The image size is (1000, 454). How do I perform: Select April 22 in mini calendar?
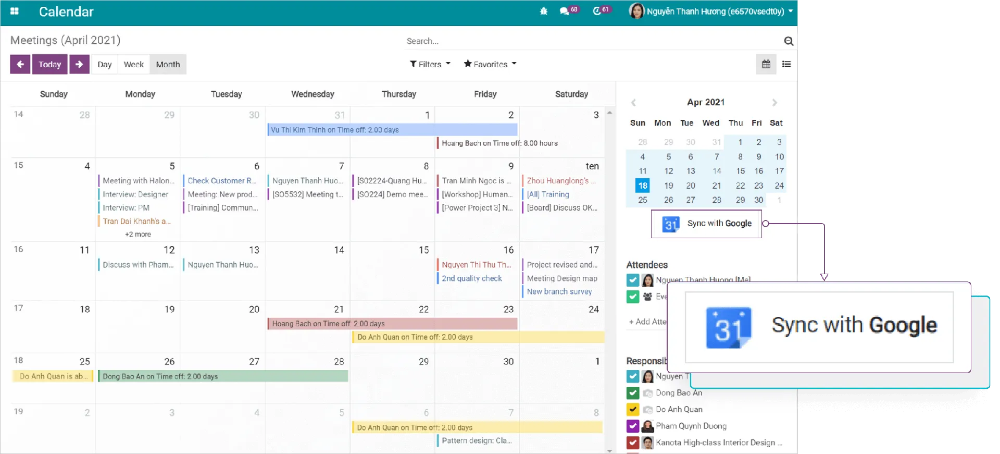[740, 186]
